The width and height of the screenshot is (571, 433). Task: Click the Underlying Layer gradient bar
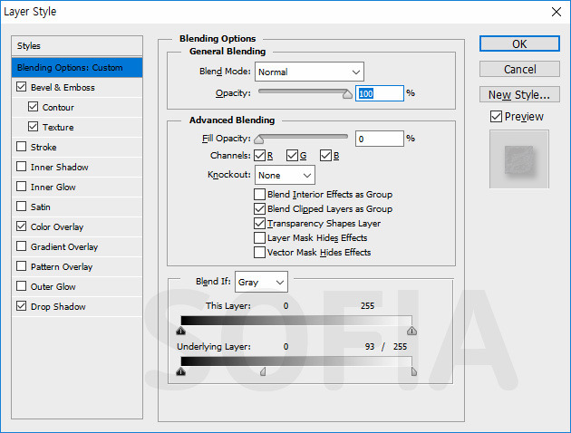coord(296,361)
